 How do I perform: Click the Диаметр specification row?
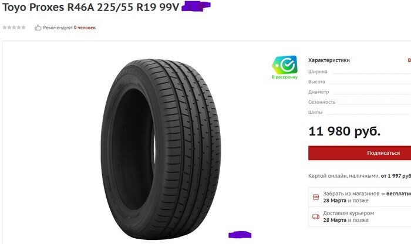tap(359, 92)
